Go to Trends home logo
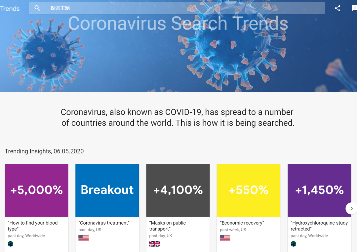 (x=10, y=9)
